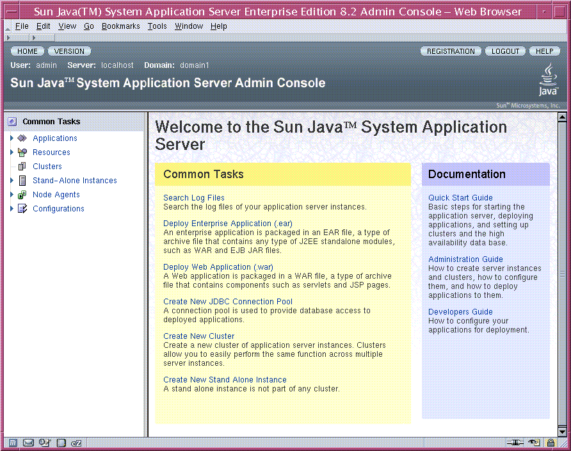Open Create New Stand Alone Instance link
Image resolution: width=571 pixels, height=451 pixels.
coord(225,380)
